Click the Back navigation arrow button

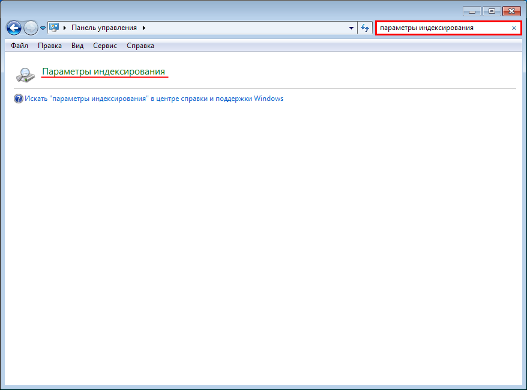click(13, 28)
